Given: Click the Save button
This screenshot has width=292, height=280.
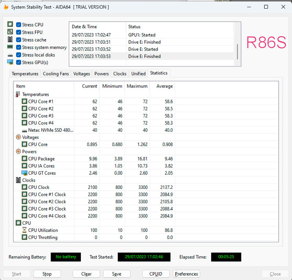Looking at the screenshot, I should [x=117, y=274].
